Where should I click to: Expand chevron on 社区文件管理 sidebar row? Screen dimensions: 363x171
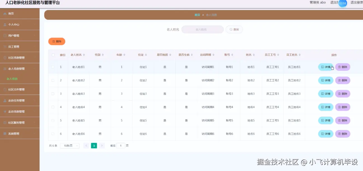coord(34,90)
